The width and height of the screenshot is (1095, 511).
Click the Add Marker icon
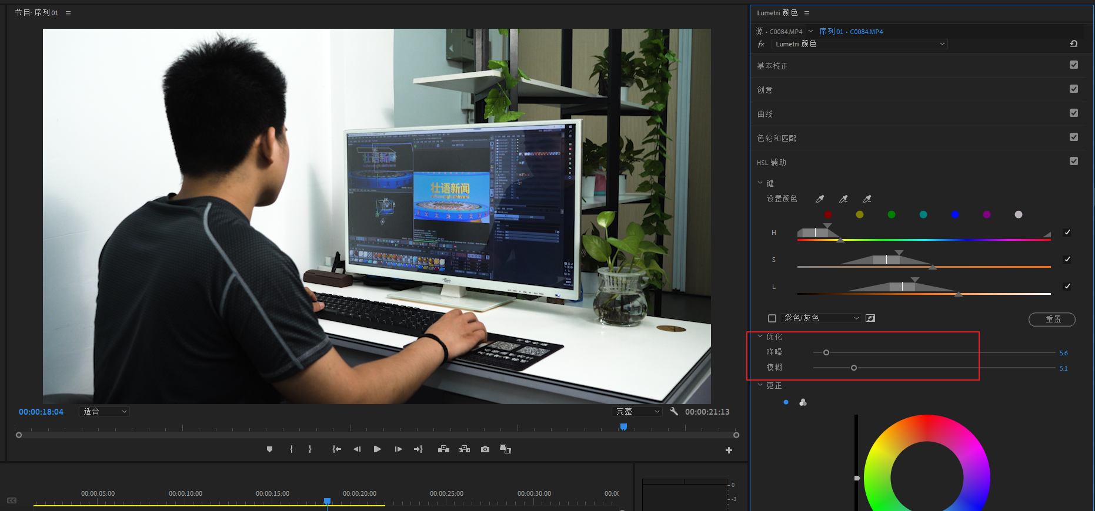point(269,449)
